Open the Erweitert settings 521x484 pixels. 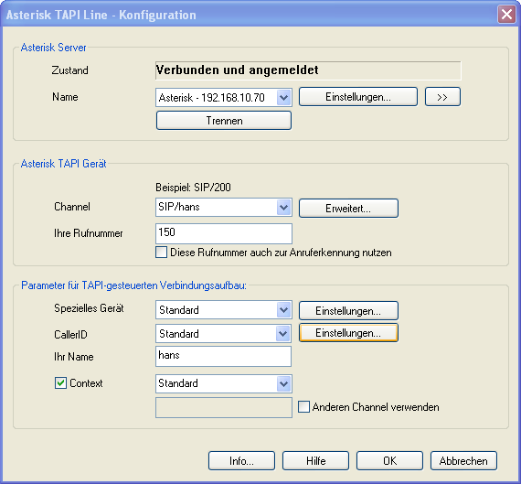[x=348, y=209]
